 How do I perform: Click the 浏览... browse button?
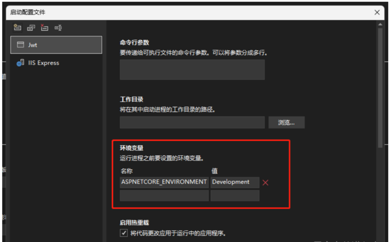coord(286,122)
